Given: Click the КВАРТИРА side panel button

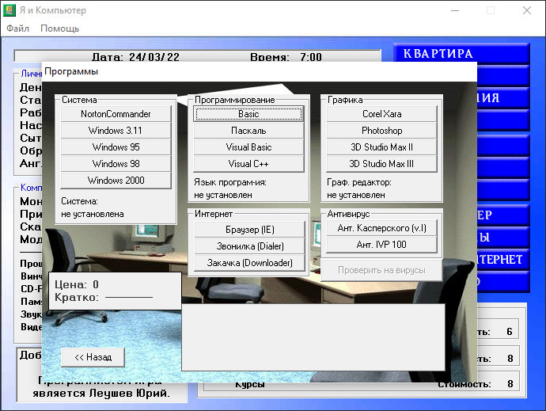Looking at the screenshot, I should tap(461, 55).
